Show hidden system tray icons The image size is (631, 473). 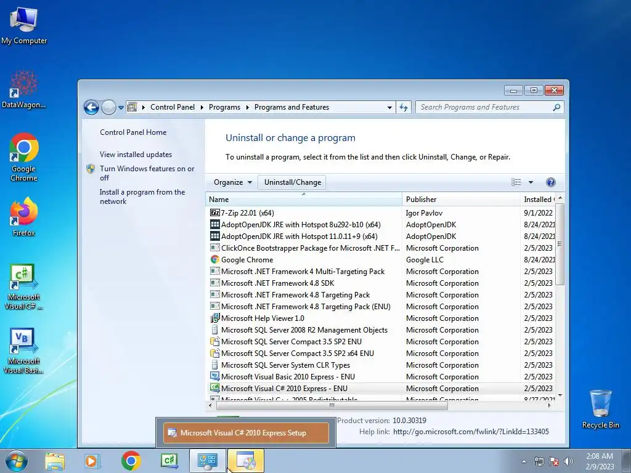click(524, 462)
